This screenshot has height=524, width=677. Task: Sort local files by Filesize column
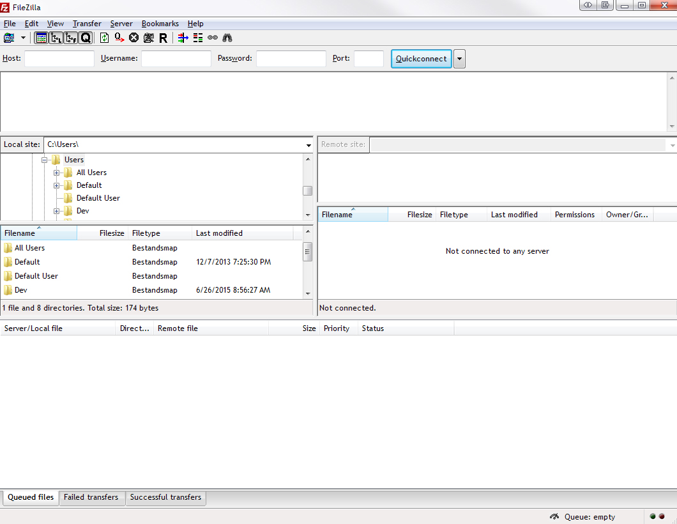point(102,233)
